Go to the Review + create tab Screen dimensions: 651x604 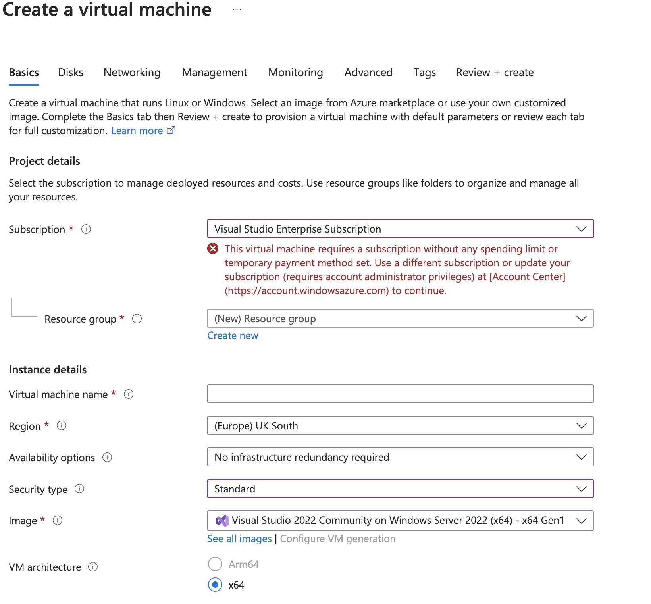[495, 73]
